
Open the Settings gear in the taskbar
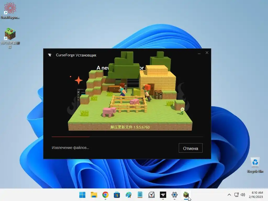[175, 195]
